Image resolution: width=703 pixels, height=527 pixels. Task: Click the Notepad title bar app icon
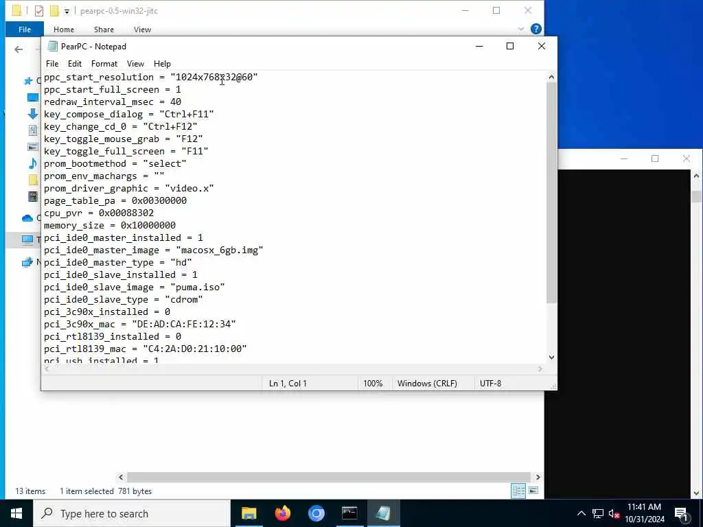52,46
